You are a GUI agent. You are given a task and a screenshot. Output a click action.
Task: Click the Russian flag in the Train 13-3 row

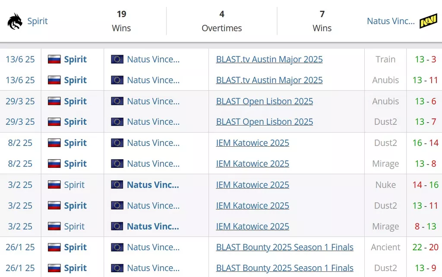pos(54,59)
